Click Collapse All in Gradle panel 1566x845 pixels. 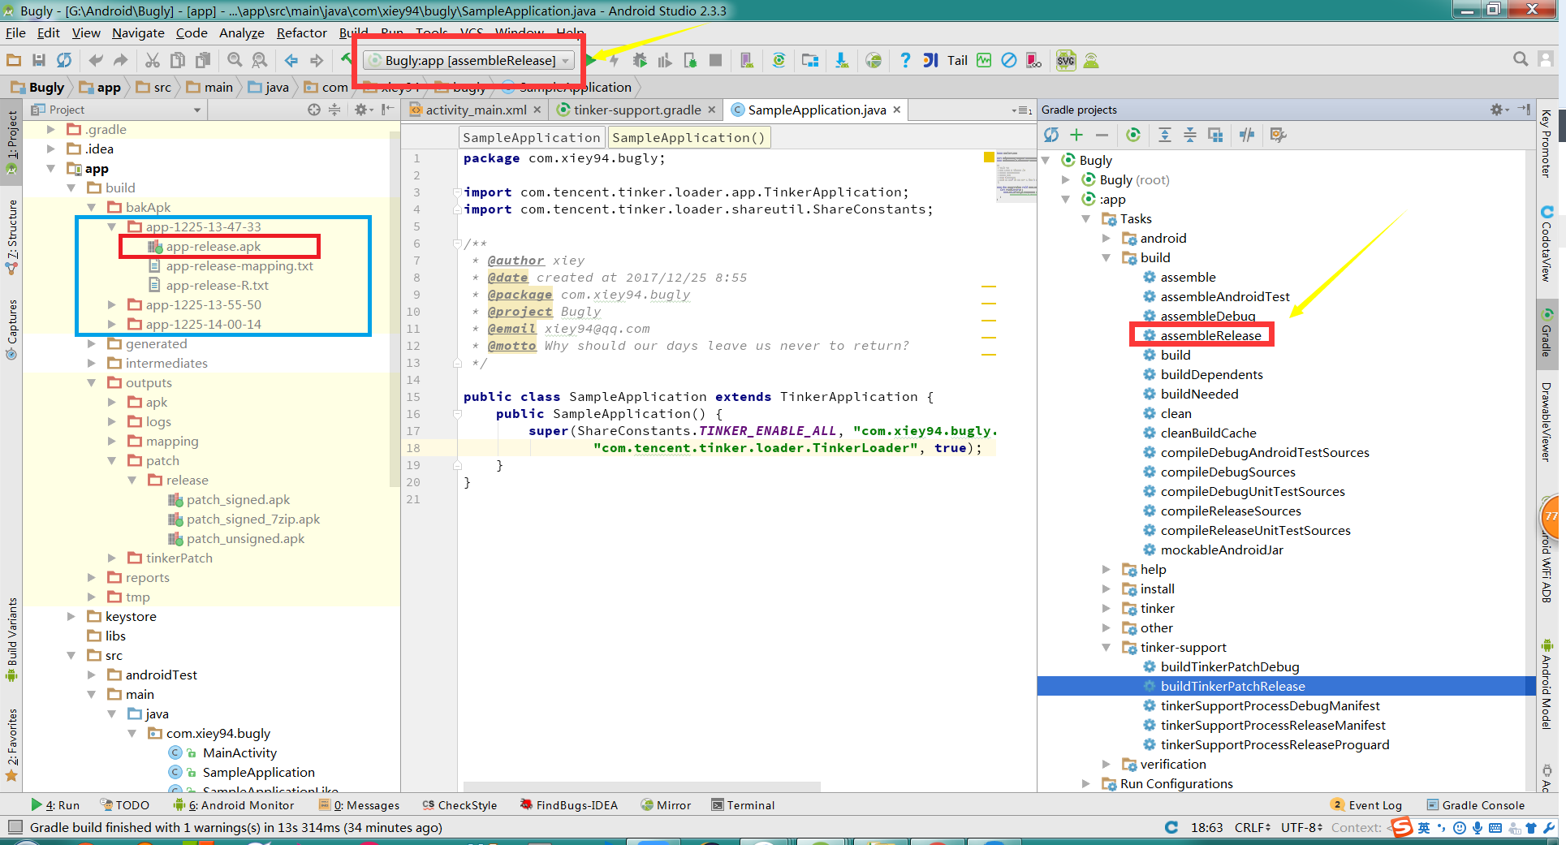point(1190,135)
